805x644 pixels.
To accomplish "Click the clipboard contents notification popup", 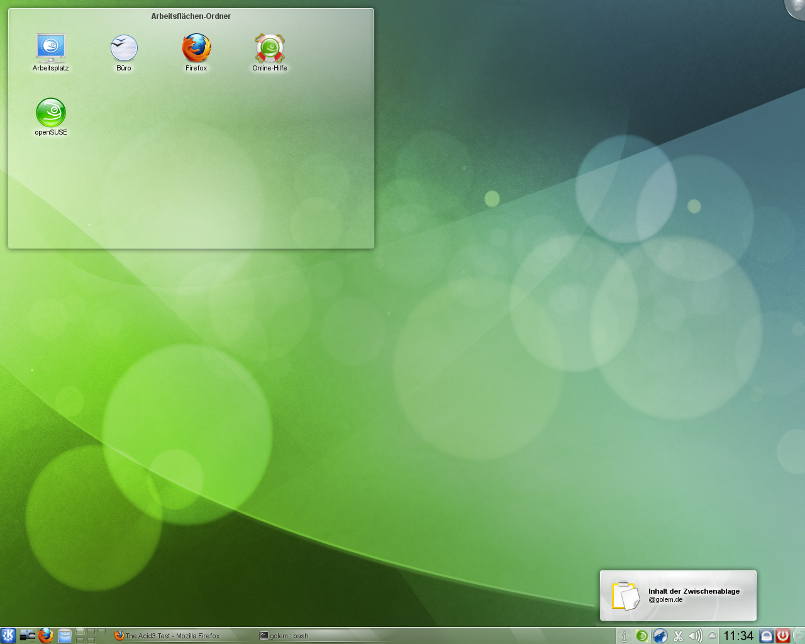I will click(x=678, y=596).
